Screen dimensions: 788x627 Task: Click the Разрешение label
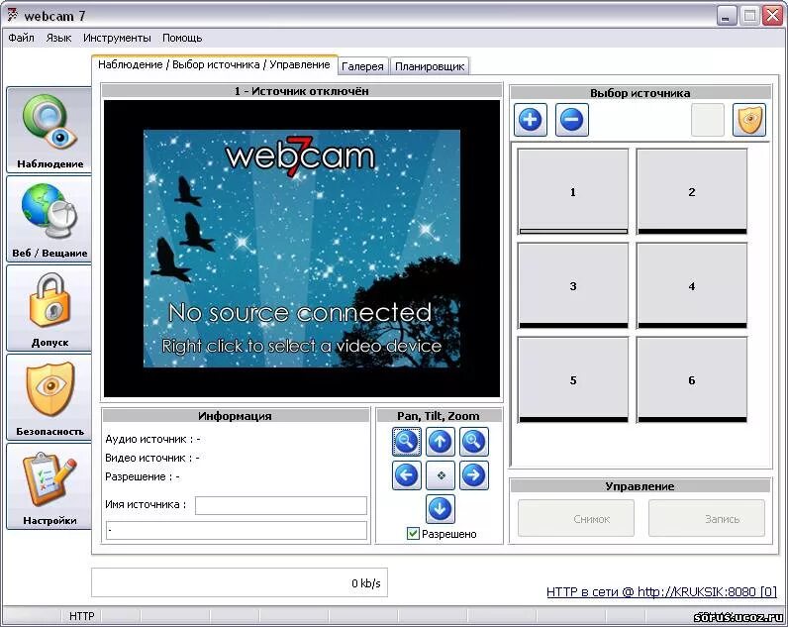[x=143, y=476]
